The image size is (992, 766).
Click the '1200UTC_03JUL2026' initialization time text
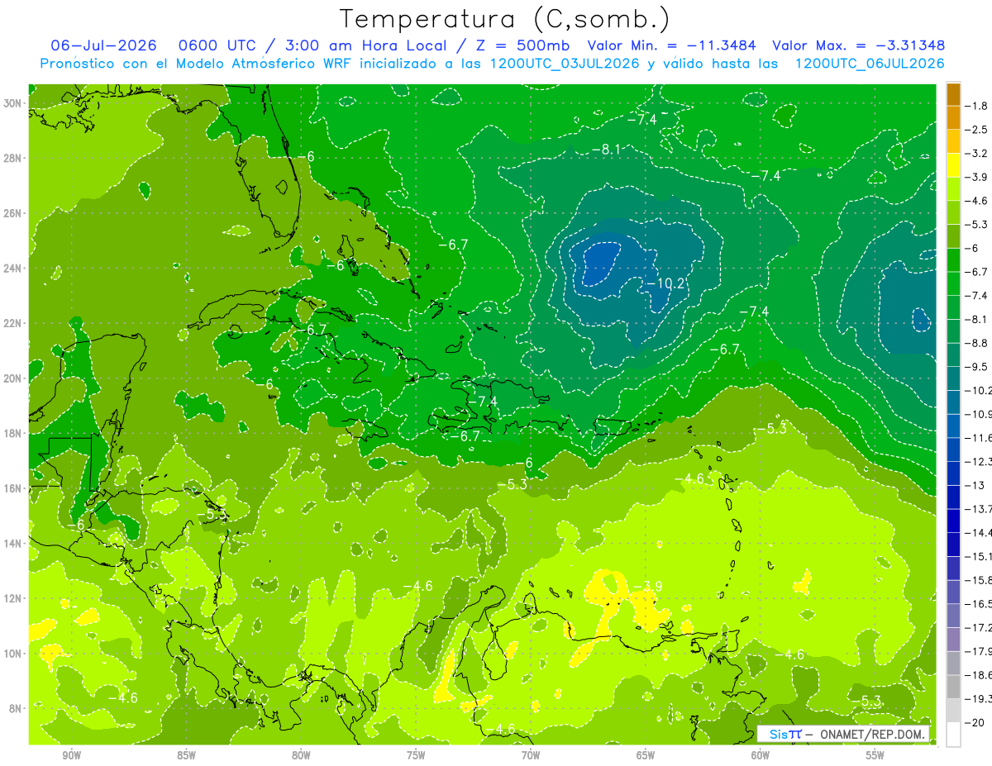point(565,64)
